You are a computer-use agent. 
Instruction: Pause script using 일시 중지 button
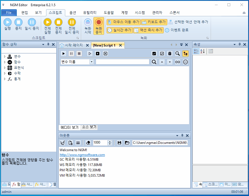click(x=32, y=24)
